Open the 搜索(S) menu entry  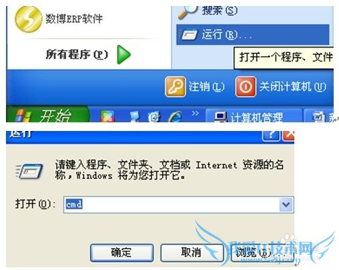220,11
